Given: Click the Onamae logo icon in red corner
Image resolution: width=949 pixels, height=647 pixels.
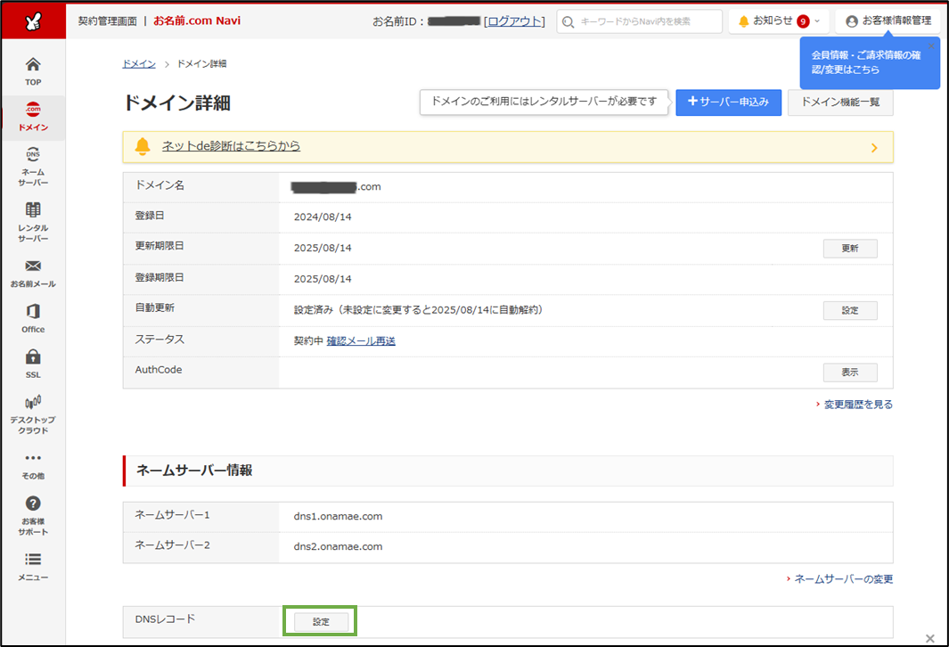Looking at the screenshot, I should pos(33,21).
